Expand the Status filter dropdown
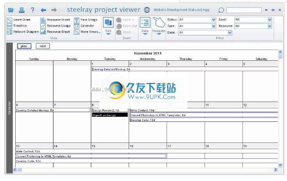This screenshot has width=287, height=181. (x=214, y=19)
